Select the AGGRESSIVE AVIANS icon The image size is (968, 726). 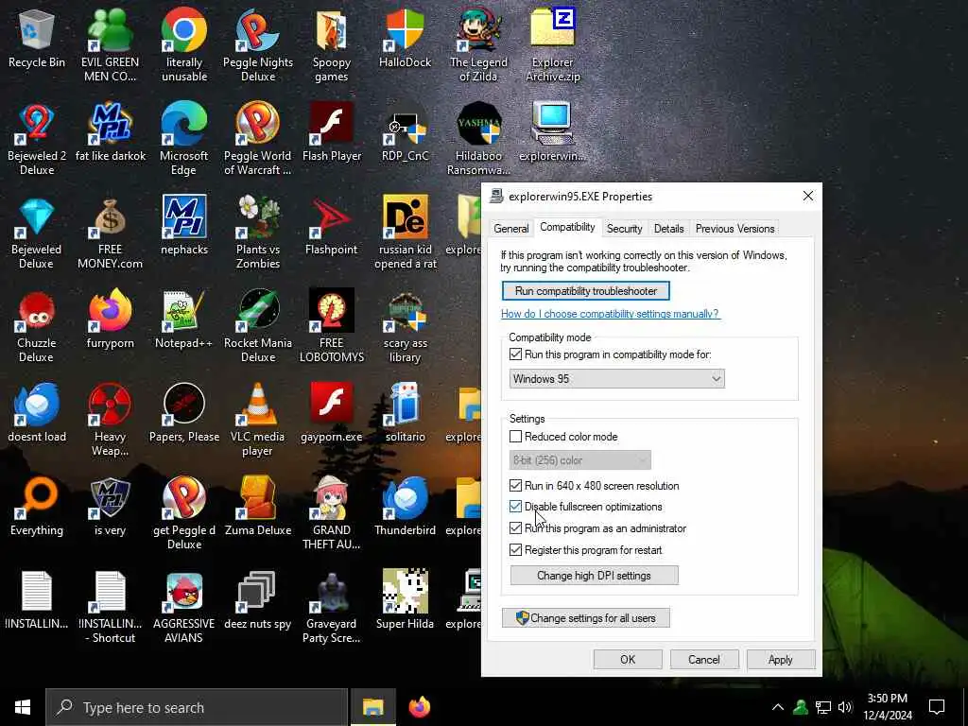click(x=184, y=607)
